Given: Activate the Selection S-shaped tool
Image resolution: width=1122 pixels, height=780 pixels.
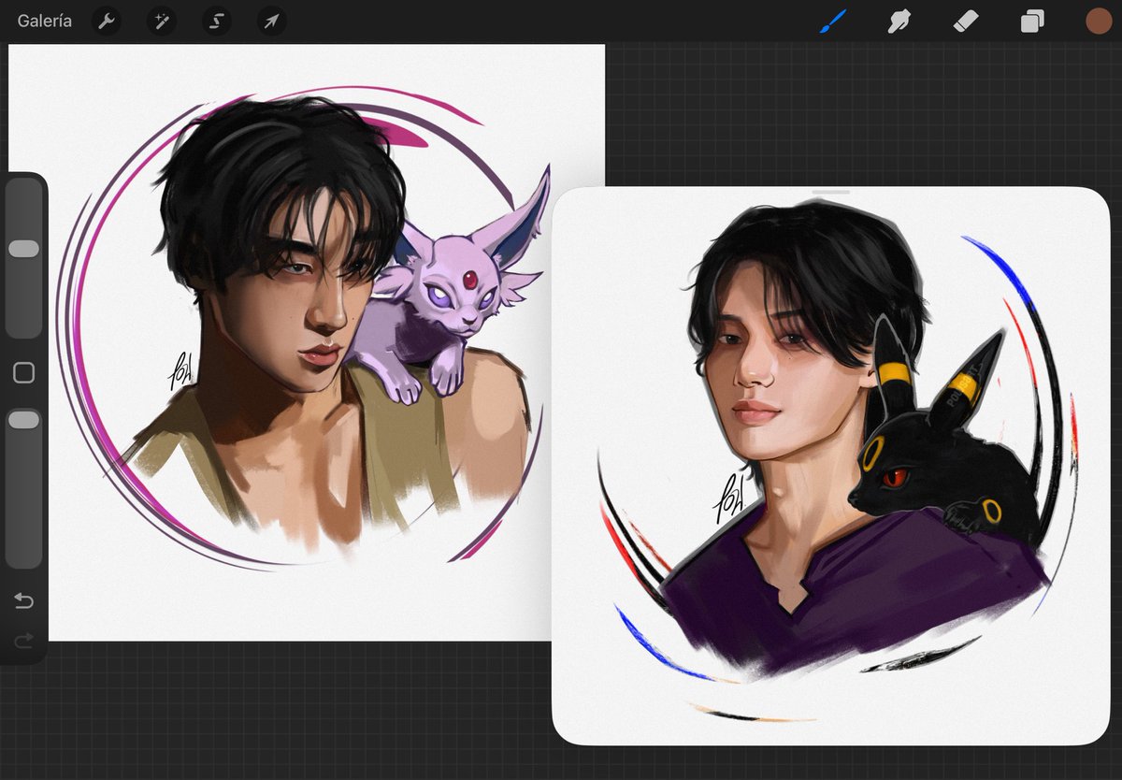Looking at the screenshot, I should (217, 21).
